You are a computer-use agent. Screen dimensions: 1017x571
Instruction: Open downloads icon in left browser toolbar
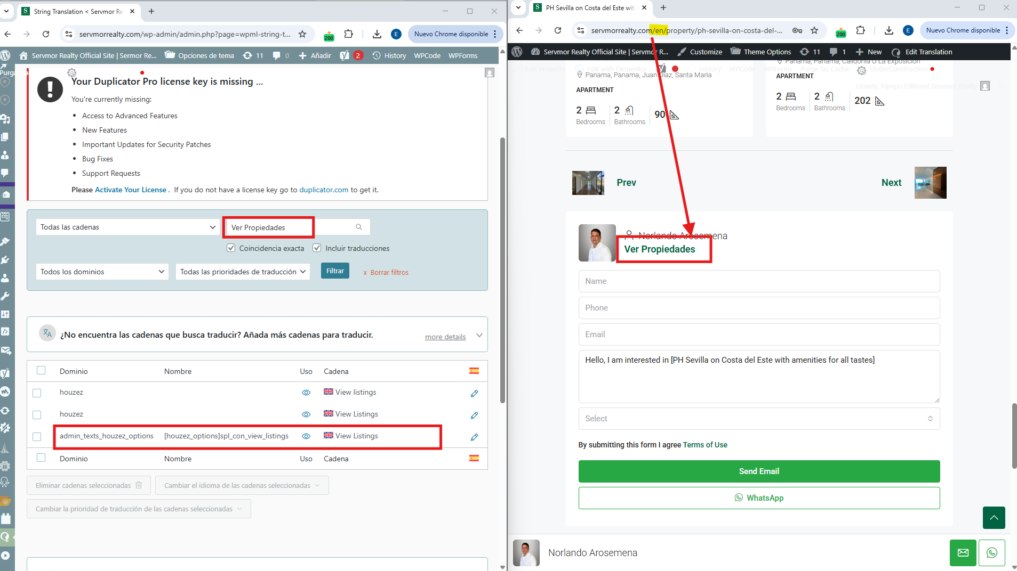[377, 34]
